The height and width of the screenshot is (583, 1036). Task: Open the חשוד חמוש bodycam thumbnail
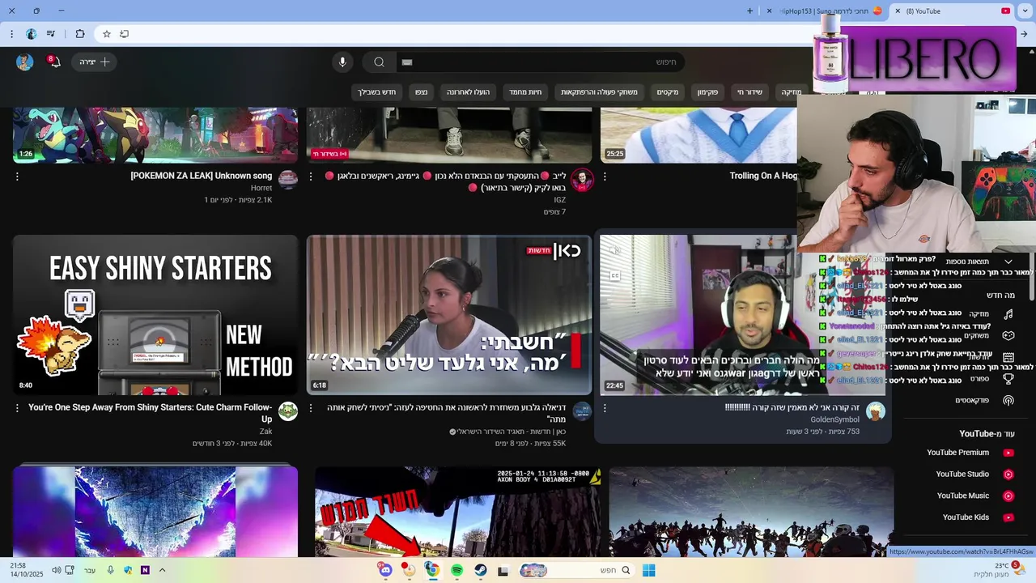[x=458, y=512]
